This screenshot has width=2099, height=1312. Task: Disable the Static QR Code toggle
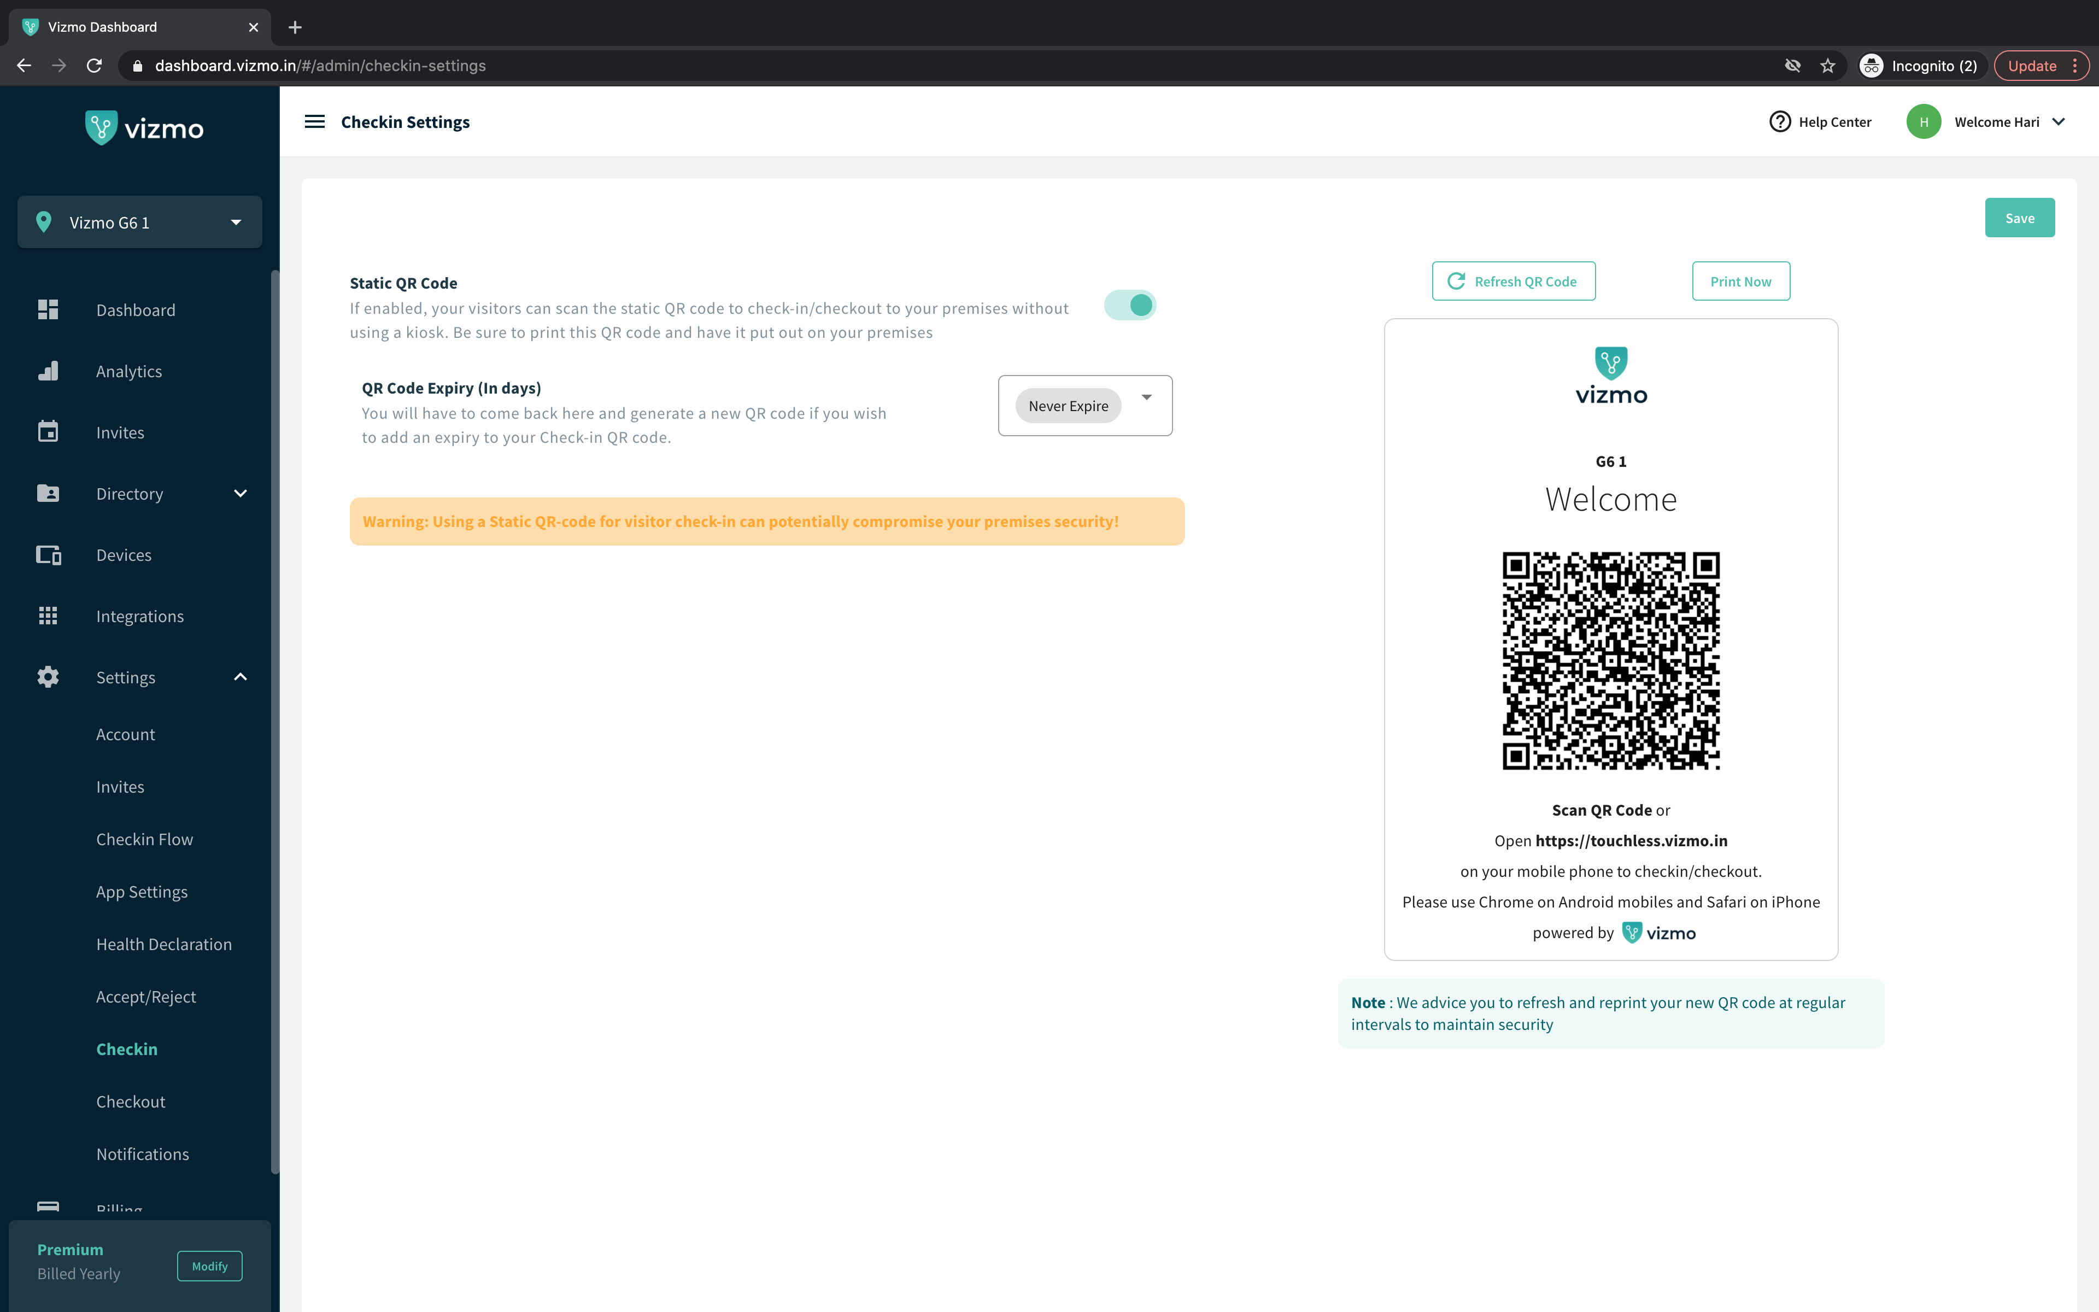coord(1130,306)
